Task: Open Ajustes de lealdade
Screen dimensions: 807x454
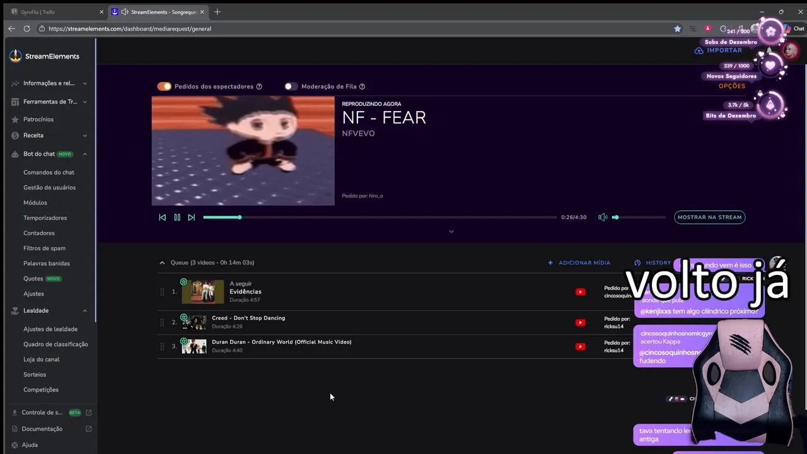Action: [x=50, y=329]
